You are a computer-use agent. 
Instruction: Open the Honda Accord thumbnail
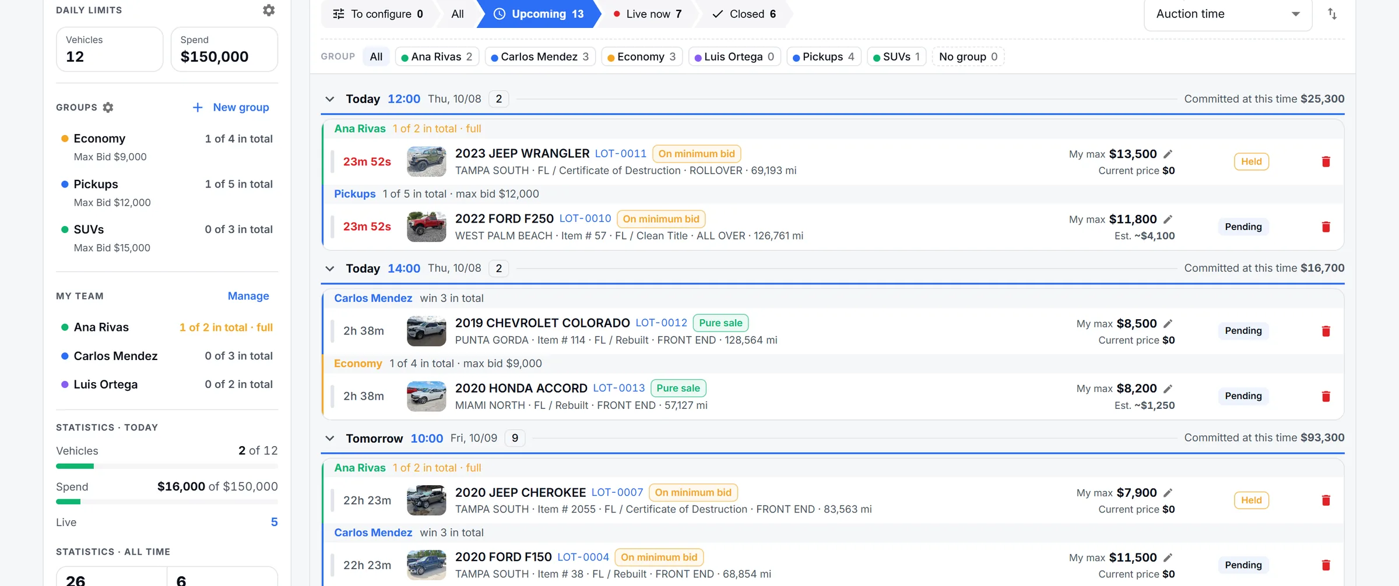pyautogui.click(x=426, y=396)
